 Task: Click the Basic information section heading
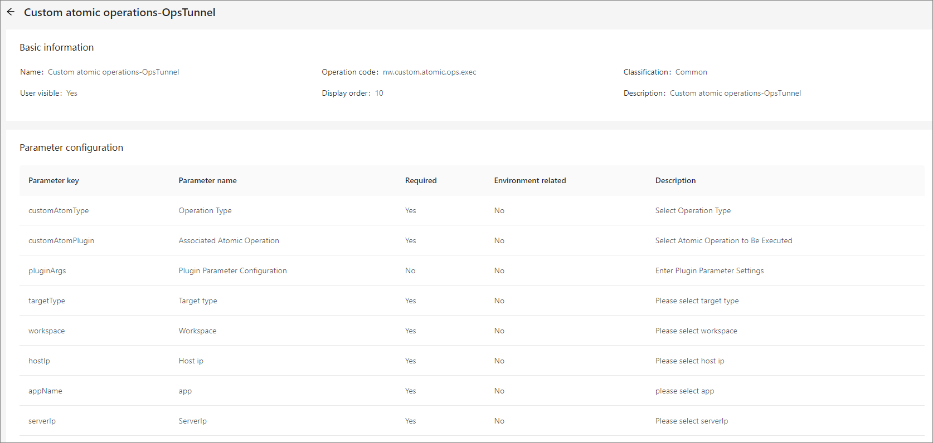[57, 47]
